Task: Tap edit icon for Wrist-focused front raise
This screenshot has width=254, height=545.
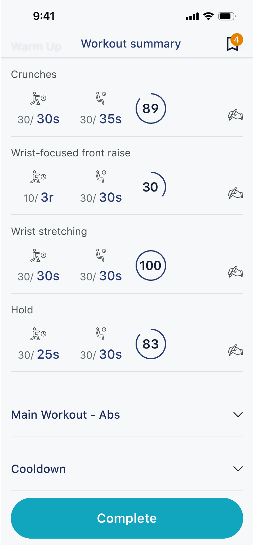Action: click(x=236, y=193)
